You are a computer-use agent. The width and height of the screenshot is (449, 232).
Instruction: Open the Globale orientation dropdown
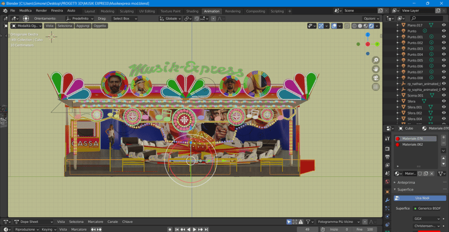[x=171, y=19]
